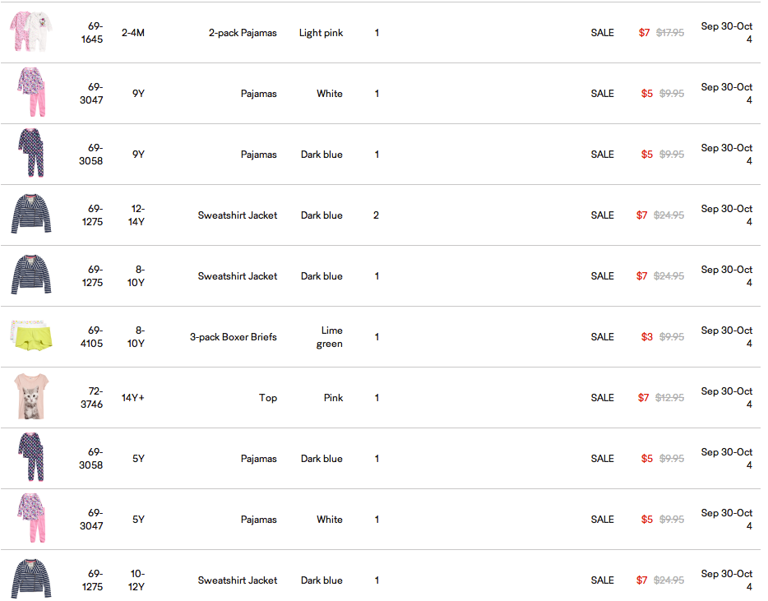This screenshot has height=601, width=768.
Task: Click the 2-pack Pajamas light pink thumbnail
Action: pyautogui.click(x=30, y=33)
